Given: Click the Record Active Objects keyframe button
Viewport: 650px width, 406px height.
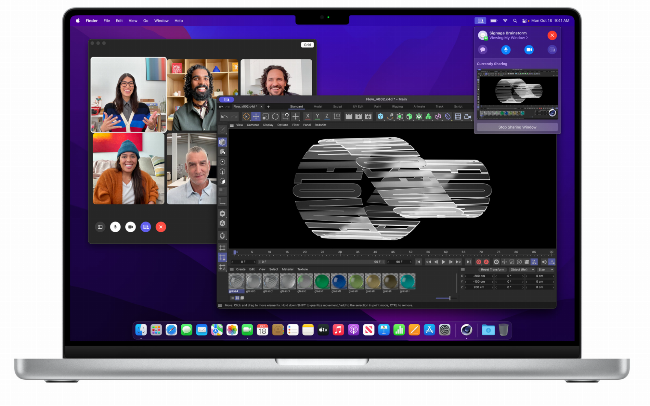Looking at the screenshot, I should 479,262.
